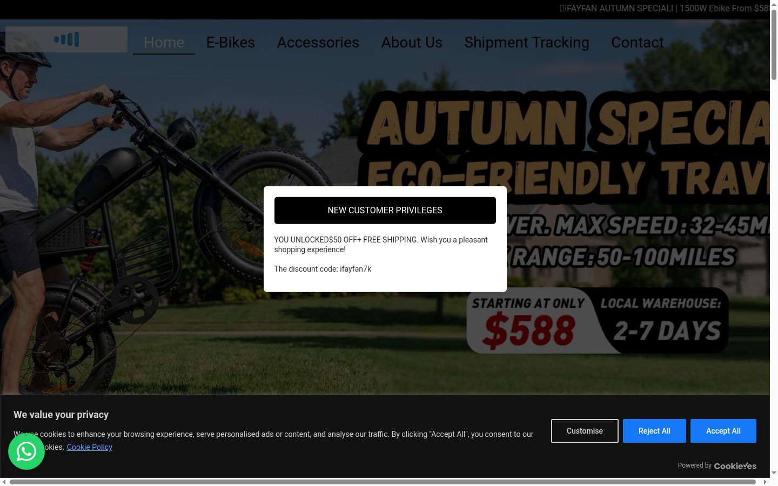Click the NEW CUSTOMER PRIVILEGES button
Viewport: 778px width, 486px height.
pyautogui.click(x=385, y=211)
